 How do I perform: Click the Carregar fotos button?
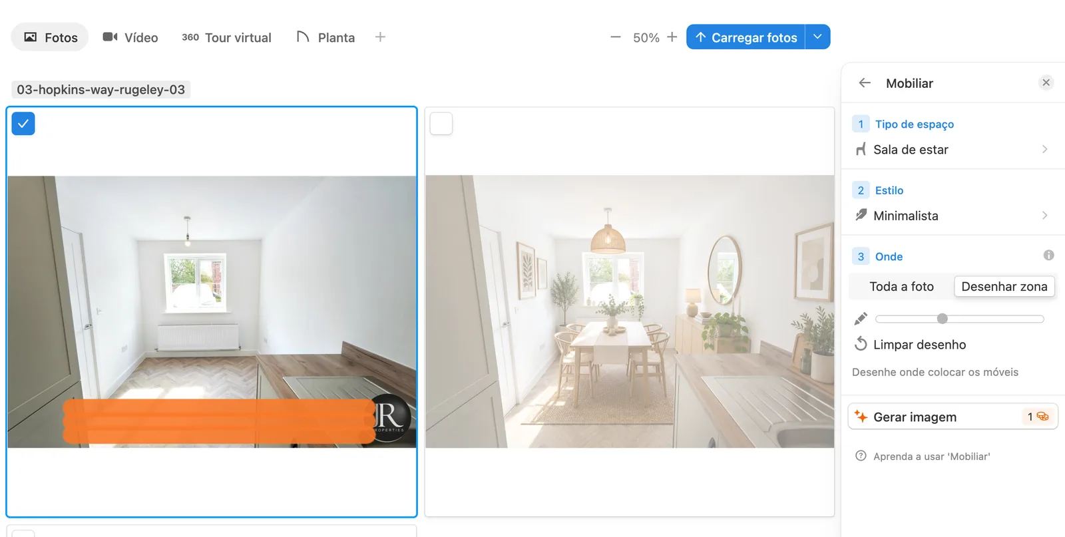745,37
